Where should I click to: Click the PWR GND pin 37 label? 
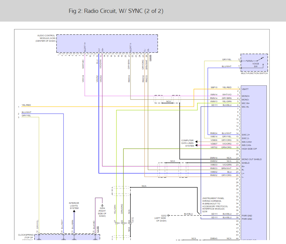click(247, 216)
